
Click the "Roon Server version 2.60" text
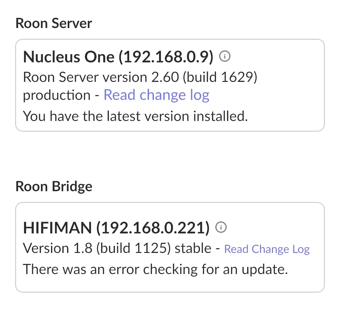[x=101, y=77]
